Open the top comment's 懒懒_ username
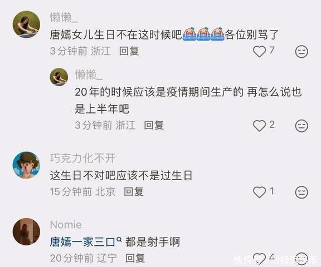321x267 pixels. tap(64, 17)
